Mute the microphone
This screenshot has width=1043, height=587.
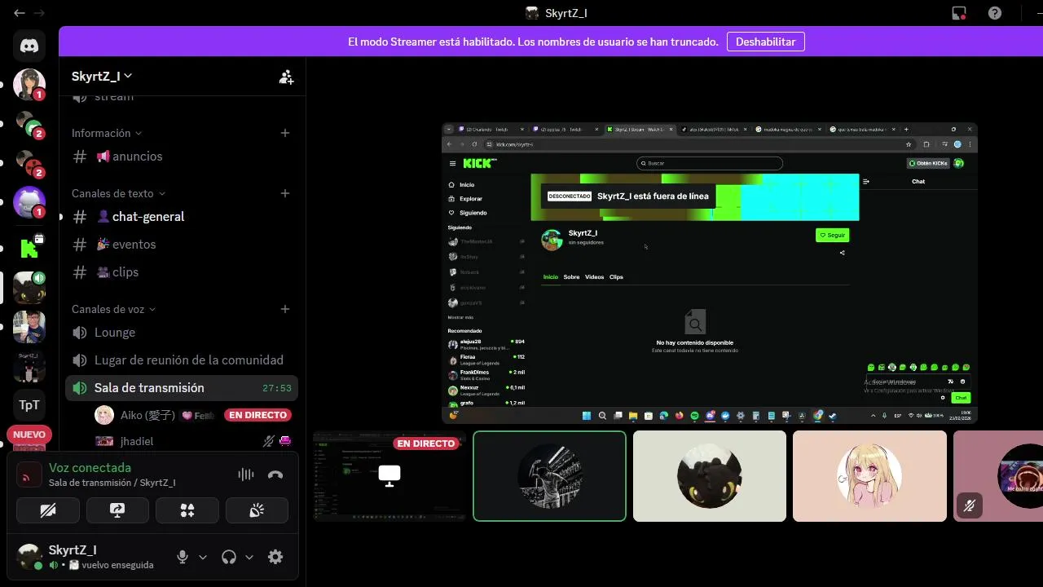point(183,557)
